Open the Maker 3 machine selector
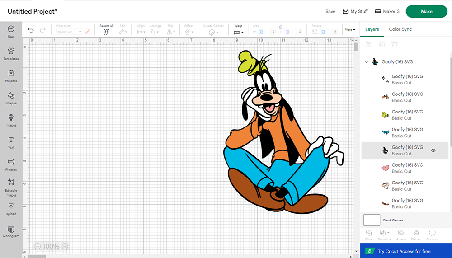Screen dimensions: 452x258 click(387, 11)
